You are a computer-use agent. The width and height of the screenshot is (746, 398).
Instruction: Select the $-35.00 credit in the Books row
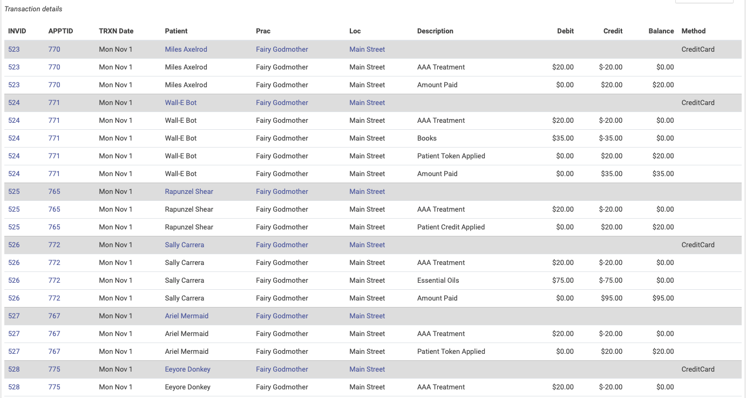click(x=611, y=138)
